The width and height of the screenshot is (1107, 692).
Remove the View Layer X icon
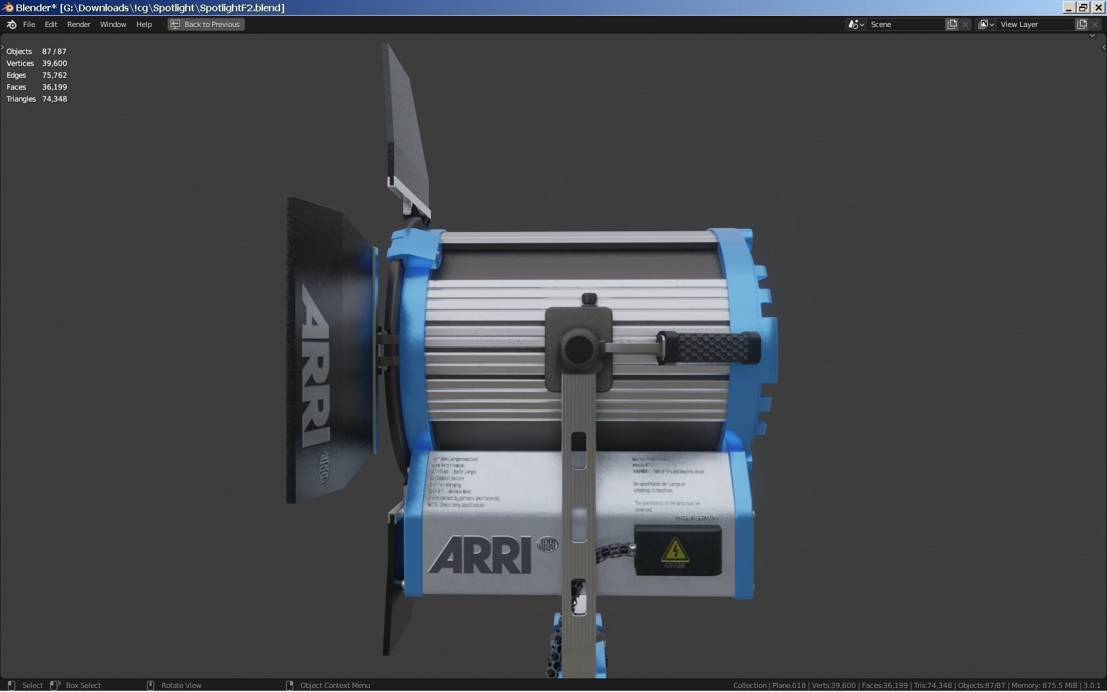point(1096,24)
